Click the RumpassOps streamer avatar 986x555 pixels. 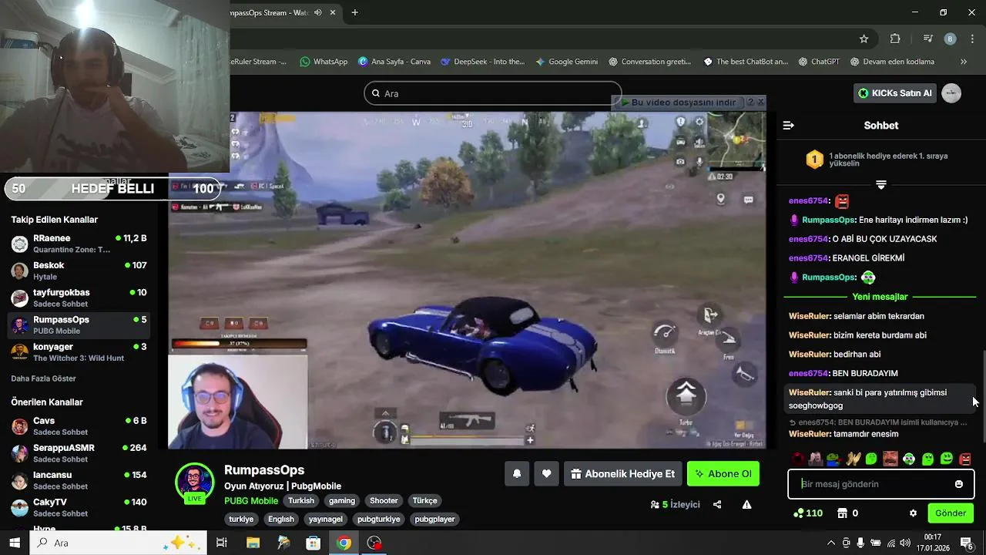coord(194,482)
